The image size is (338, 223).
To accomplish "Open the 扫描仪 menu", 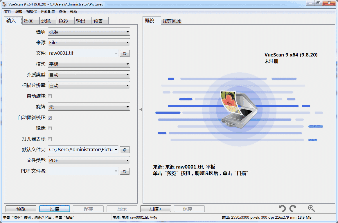I will coord(31,11).
